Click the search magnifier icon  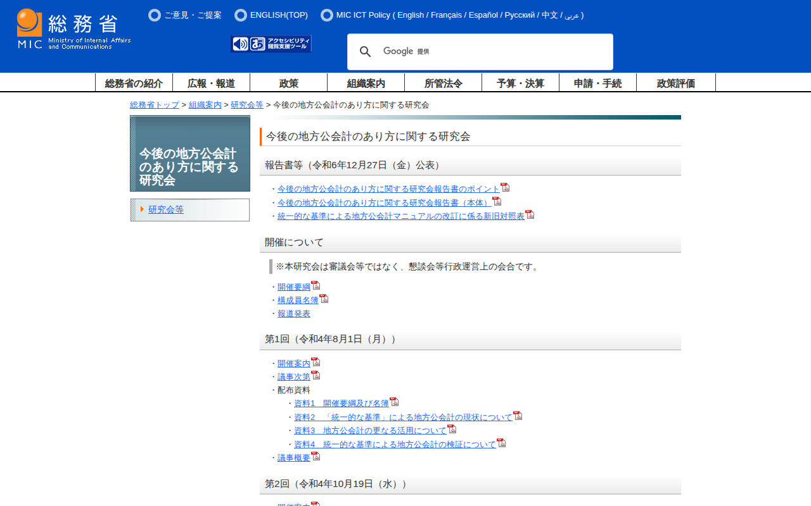(x=365, y=52)
